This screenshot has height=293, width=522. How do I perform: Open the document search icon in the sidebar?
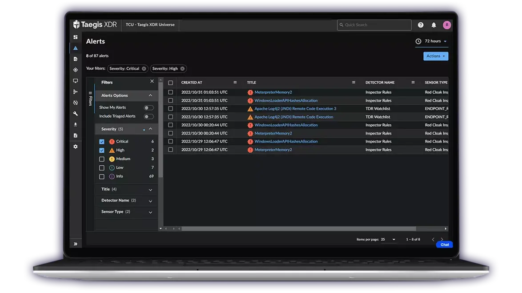(76, 59)
